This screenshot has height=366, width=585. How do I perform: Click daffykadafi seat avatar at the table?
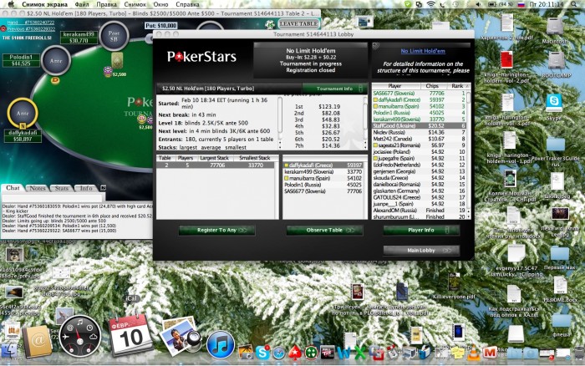[23, 114]
